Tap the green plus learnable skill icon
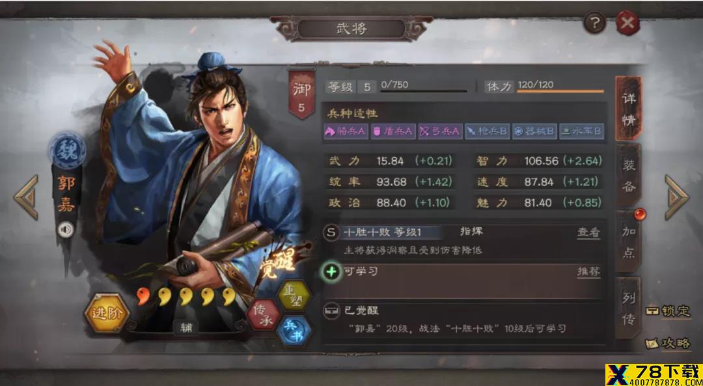Image resolution: width=703 pixels, height=386 pixels. tap(332, 271)
